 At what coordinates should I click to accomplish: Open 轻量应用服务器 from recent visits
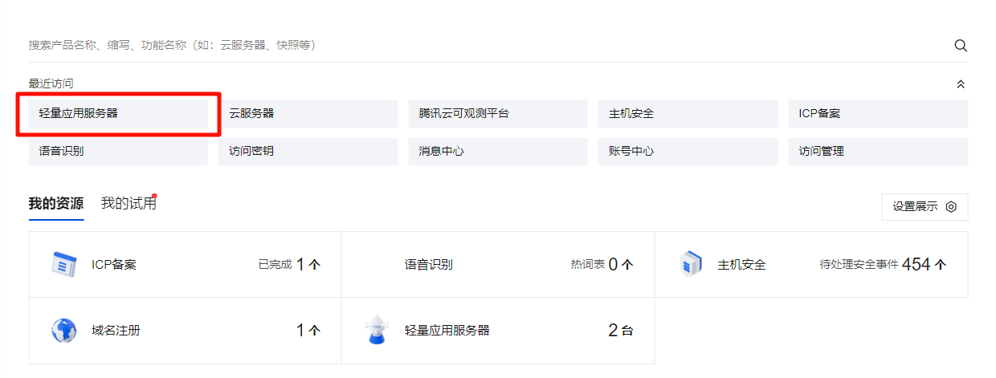tap(119, 114)
